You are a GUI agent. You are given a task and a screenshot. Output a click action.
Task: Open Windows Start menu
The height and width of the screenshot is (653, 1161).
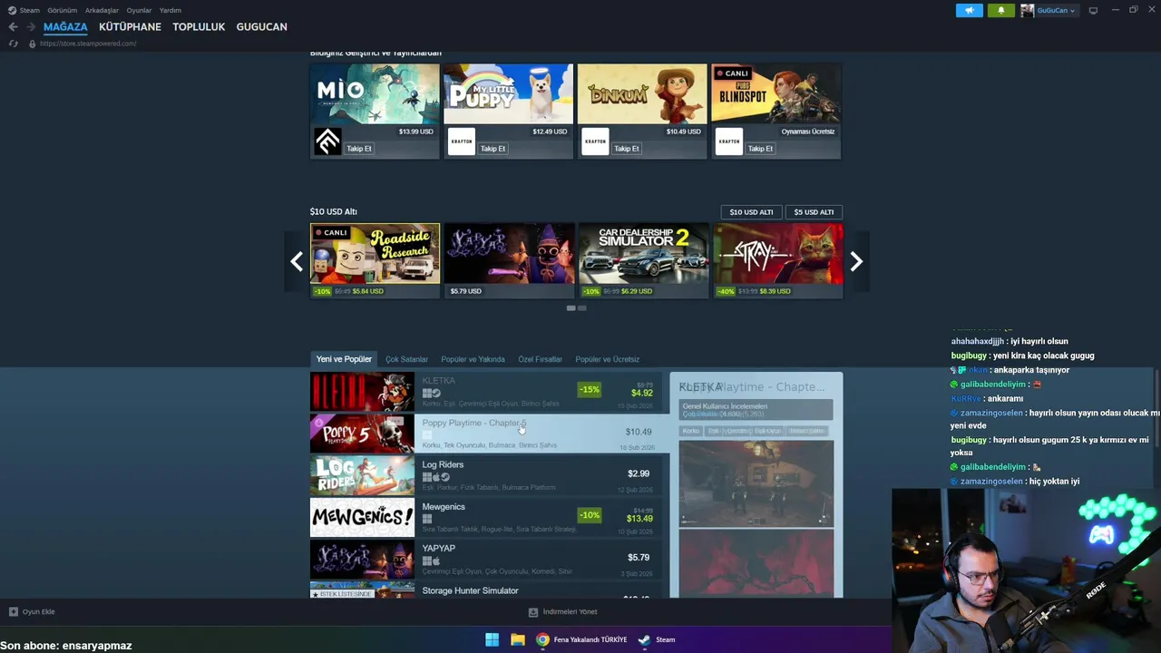(x=492, y=639)
